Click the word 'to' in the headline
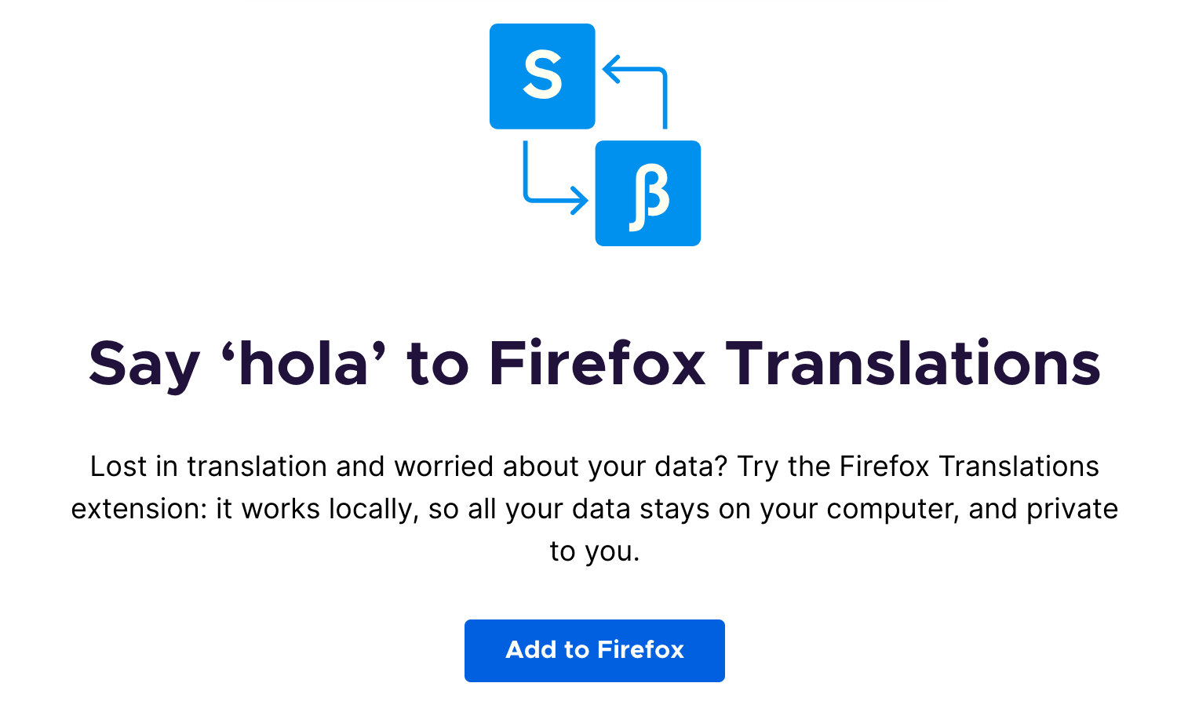 [x=438, y=364]
